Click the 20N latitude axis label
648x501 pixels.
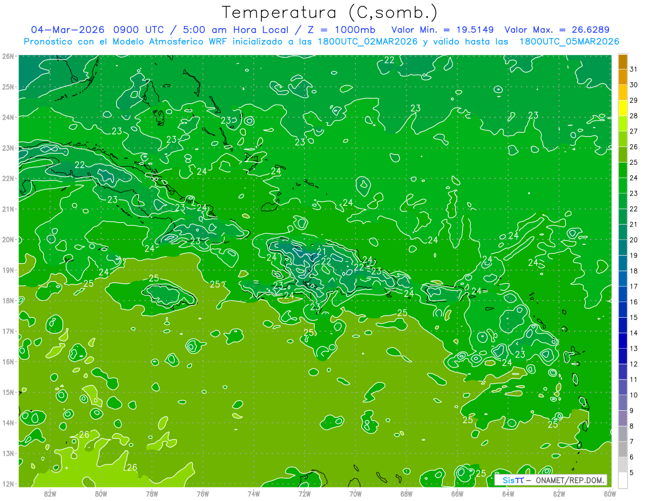tap(8, 239)
